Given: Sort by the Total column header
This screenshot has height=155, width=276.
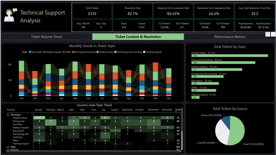Looking at the screenshot, I should 178,110.
